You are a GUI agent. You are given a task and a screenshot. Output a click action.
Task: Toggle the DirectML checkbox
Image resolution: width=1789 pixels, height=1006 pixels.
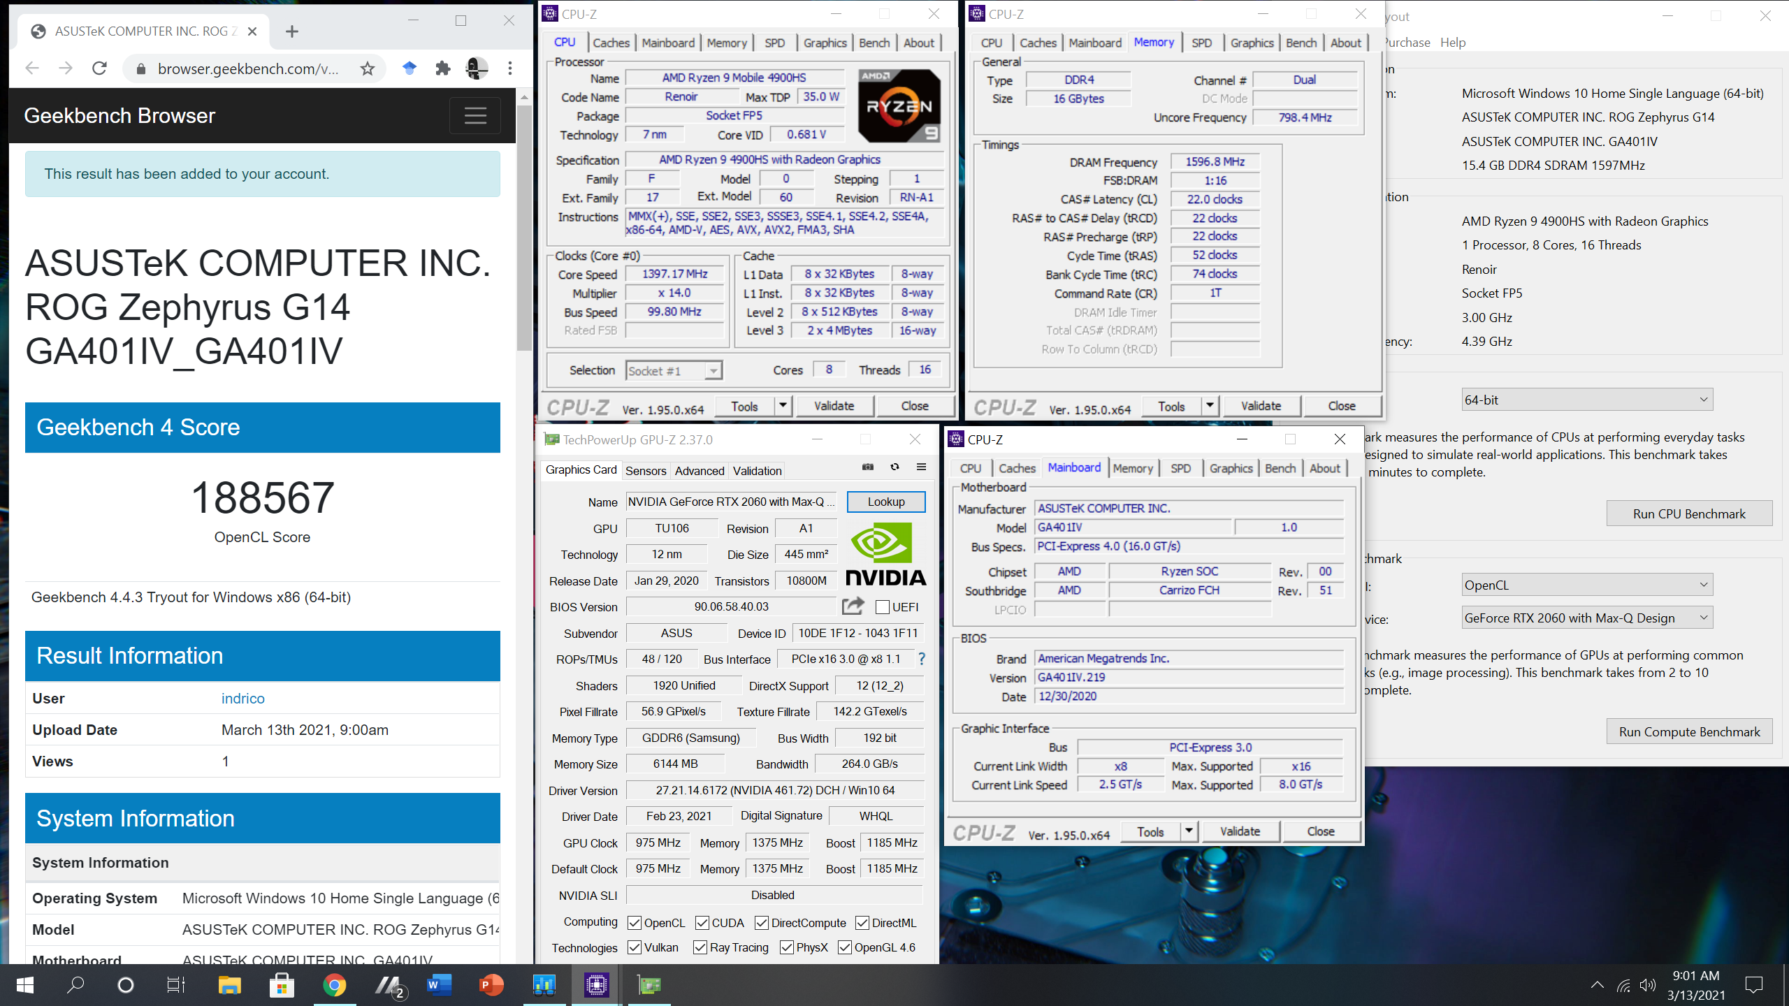pyautogui.click(x=862, y=923)
